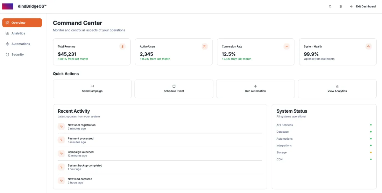Click the notifications bell icon
382x193 pixels.
click(330, 6)
